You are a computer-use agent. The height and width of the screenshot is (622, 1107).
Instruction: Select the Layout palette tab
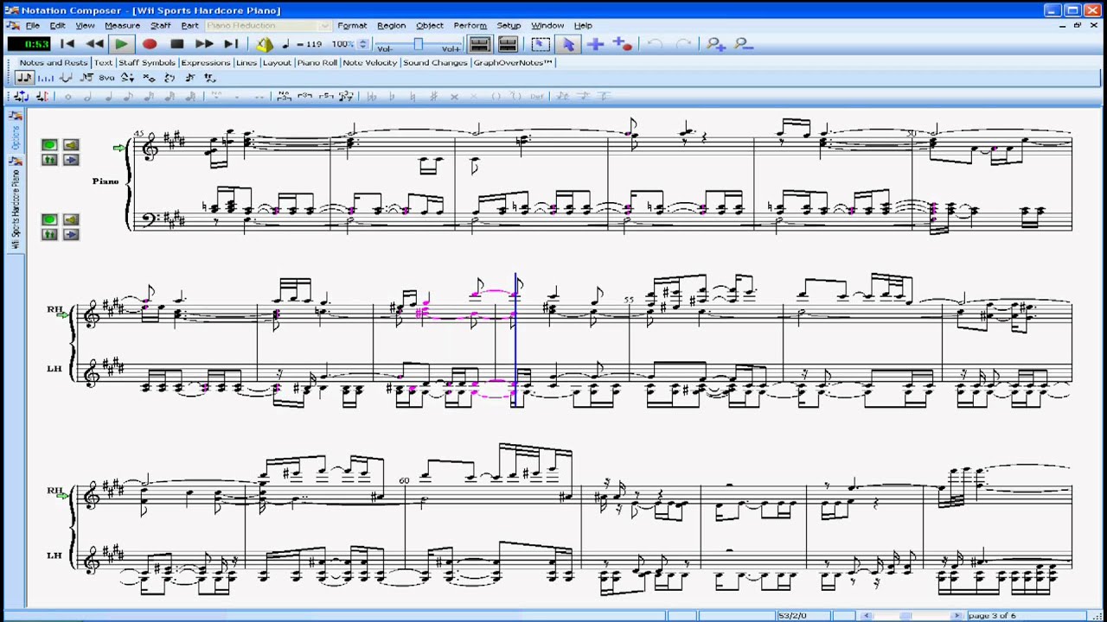(277, 62)
